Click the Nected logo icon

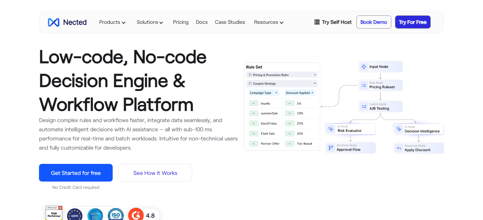(53, 22)
